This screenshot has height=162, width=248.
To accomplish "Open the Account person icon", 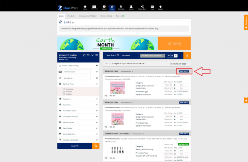I will coord(131,7).
